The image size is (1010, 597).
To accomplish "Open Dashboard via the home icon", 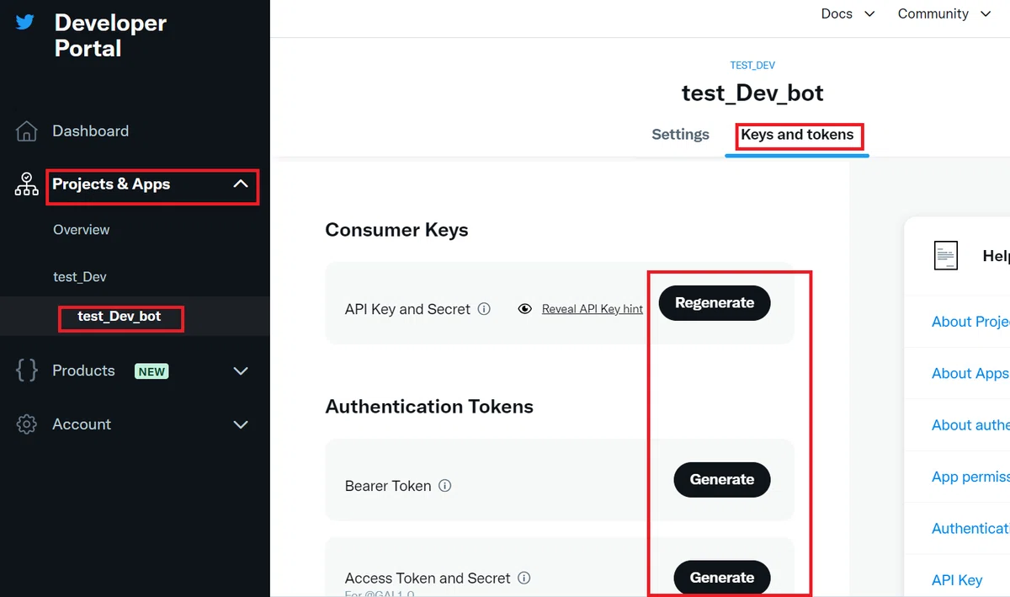I will [27, 131].
